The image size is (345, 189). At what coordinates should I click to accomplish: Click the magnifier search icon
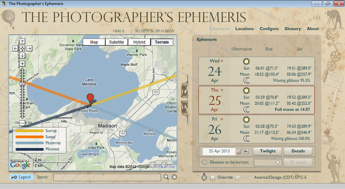pyautogui.click(x=166, y=177)
